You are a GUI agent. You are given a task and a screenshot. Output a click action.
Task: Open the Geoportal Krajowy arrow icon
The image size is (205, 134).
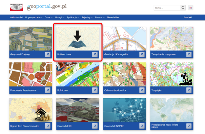tap(48, 54)
